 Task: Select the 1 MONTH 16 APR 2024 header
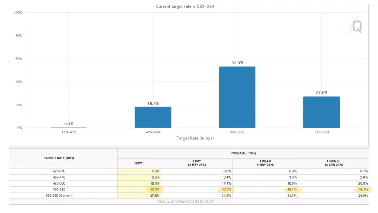[333, 163]
